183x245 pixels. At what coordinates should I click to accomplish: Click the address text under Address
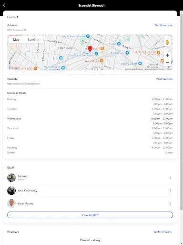click(17, 30)
